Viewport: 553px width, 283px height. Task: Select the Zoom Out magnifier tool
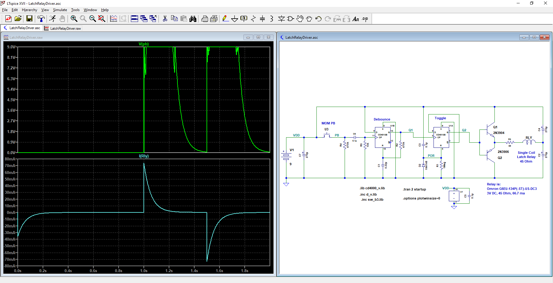click(x=92, y=19)
